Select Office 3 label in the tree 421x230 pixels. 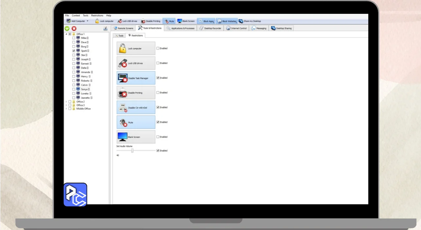coord(81,105)
